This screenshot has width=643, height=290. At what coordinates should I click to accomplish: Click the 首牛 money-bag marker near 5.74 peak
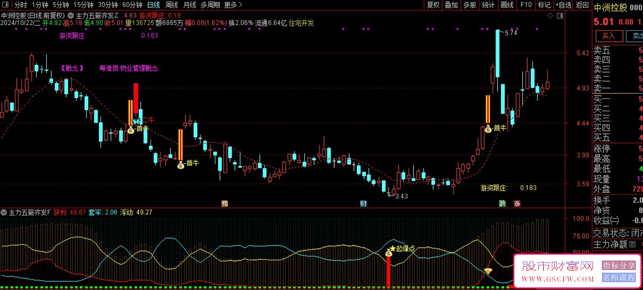[x=488, y=129]
